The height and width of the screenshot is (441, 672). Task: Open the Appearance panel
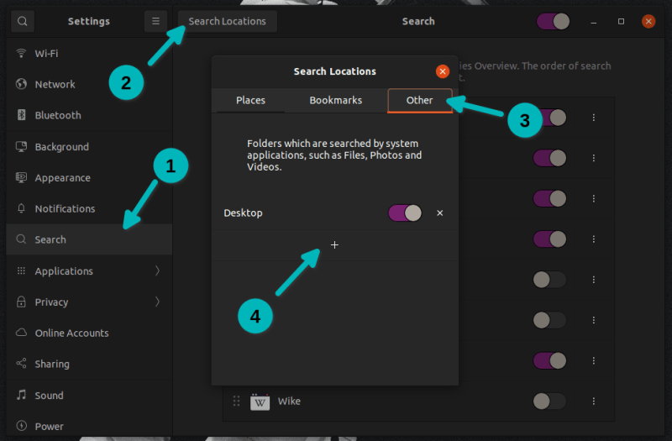[x=89, y=178]
